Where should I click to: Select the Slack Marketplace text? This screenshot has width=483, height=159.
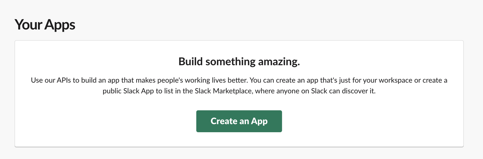222,92
